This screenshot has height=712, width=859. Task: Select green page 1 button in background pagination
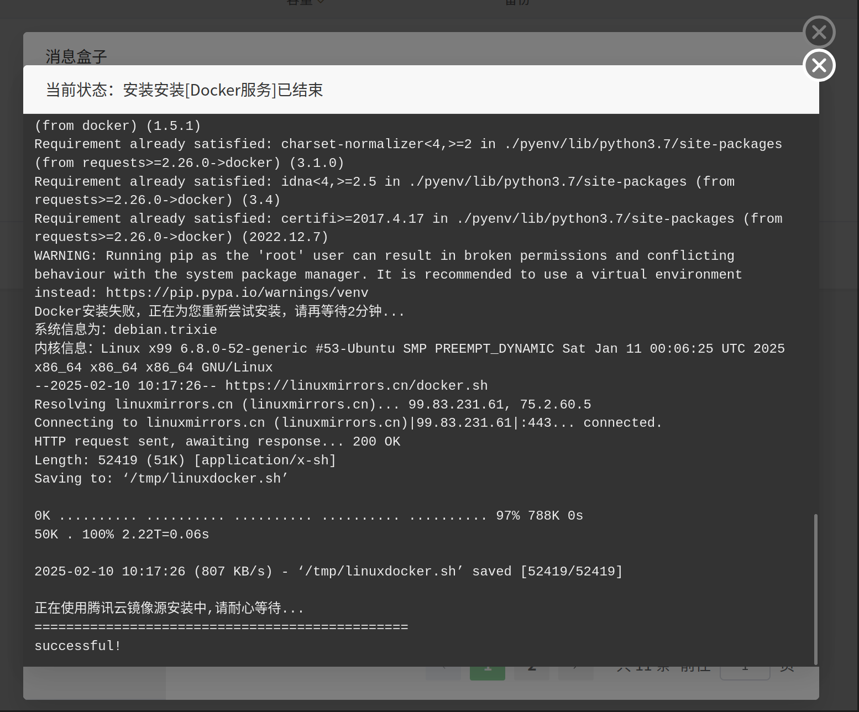click(x=488, y=673)
